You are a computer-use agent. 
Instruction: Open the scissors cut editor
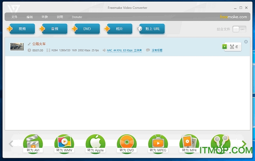(232, 47)
